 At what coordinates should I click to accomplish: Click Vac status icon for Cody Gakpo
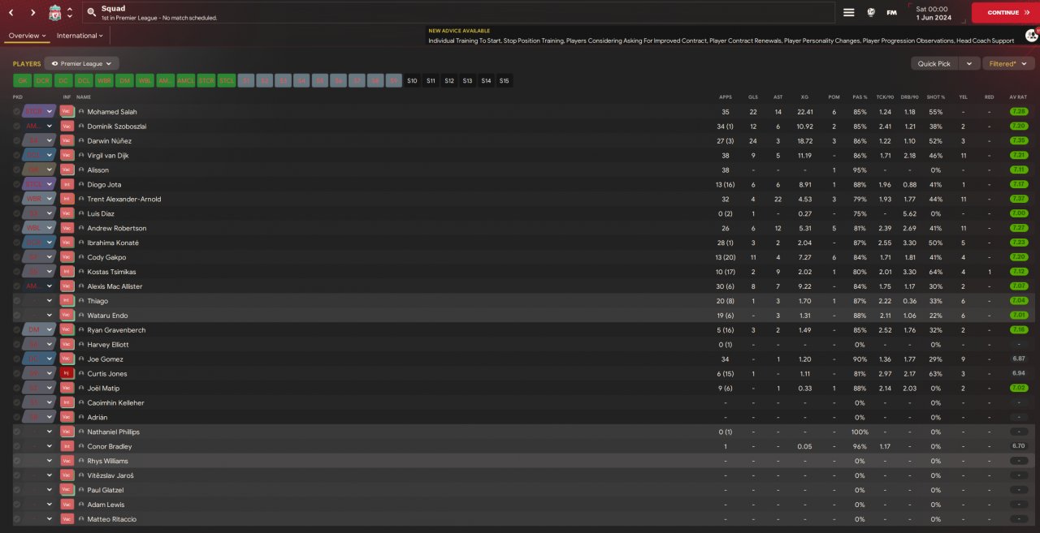click(x=67, y=257)
